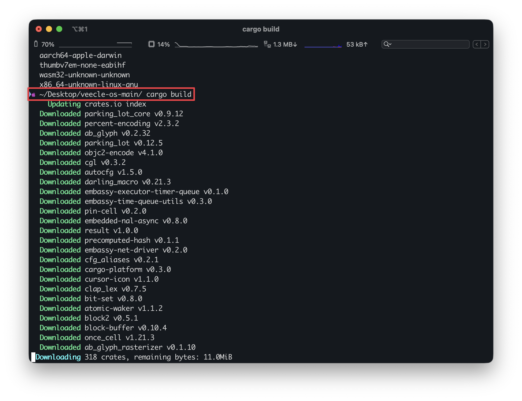Click the battery level history graph

(95, 45)
